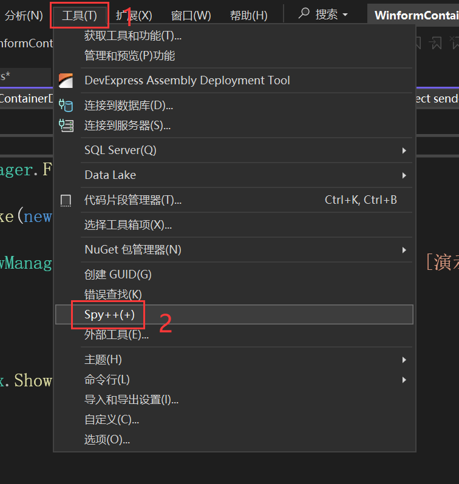Click the code snippets manager icon
This screenshot has width=459, height=484.
[x=66, y=200]
